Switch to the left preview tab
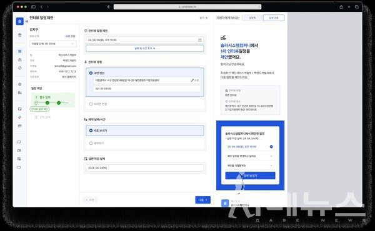The height and width of the screenshot is (231, 375). [x=252, y=18]
